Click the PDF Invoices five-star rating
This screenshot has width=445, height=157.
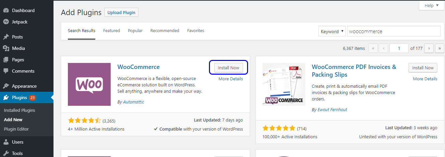coord(279,128)
